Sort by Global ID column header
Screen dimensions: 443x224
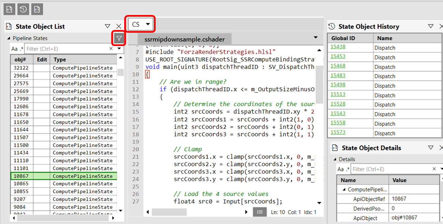coord(350,38)
